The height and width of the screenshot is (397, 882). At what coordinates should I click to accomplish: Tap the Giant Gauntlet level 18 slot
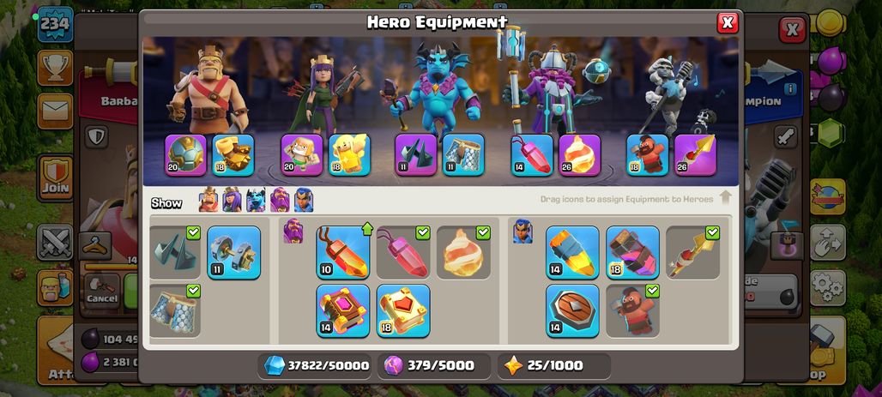pos(233,155)
